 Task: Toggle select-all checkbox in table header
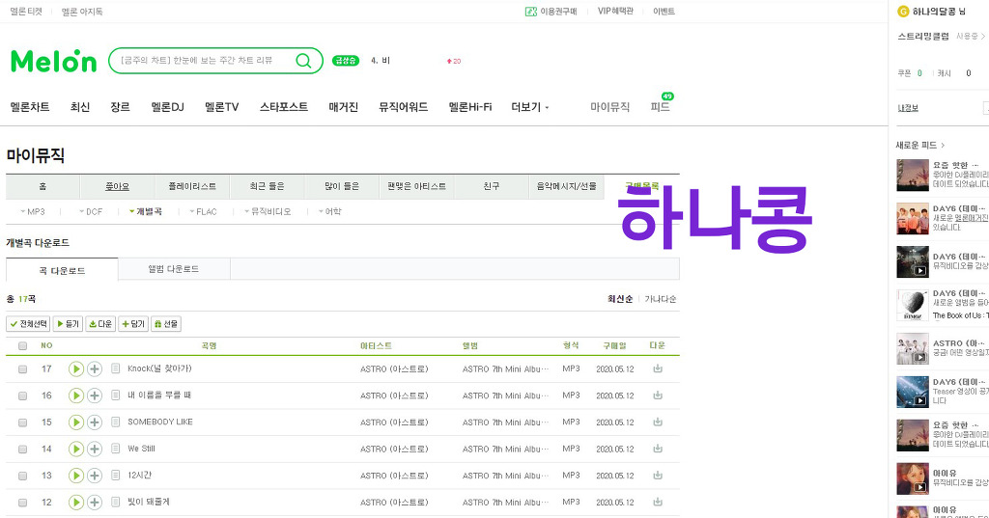coord(23,346)
